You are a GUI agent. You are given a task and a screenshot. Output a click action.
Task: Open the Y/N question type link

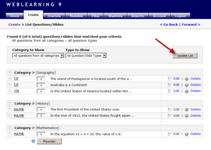pos(16,91)
